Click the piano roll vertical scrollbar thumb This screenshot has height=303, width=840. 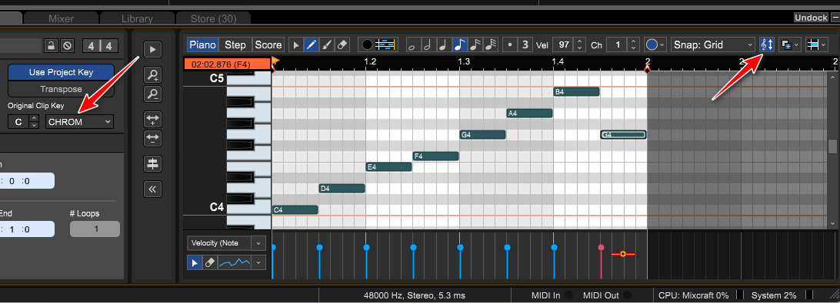pos(832,147)
